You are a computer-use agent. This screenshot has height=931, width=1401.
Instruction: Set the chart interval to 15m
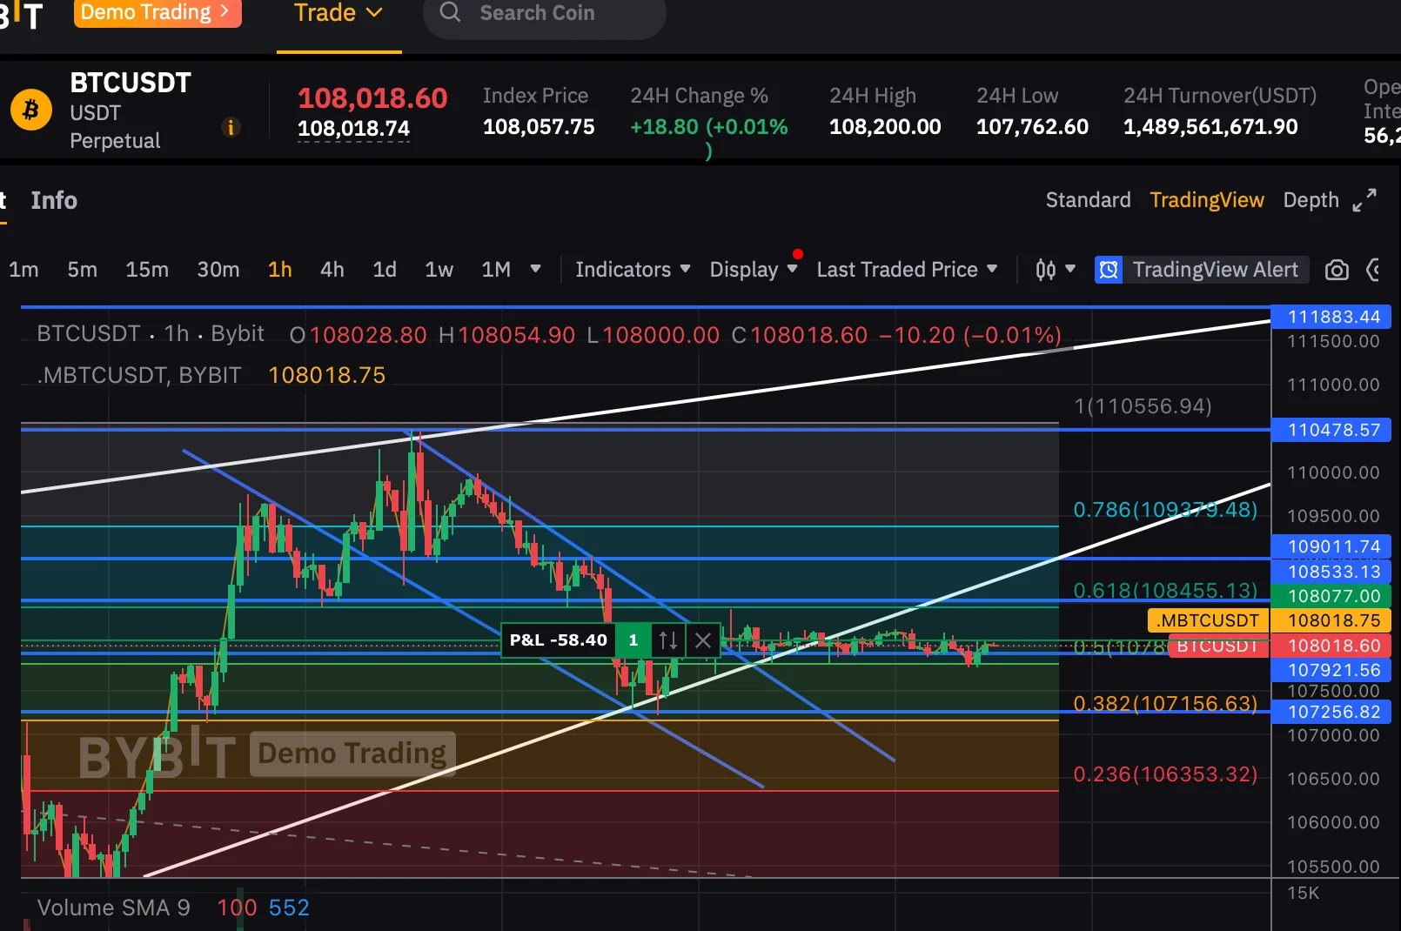[x=147, y=270]
